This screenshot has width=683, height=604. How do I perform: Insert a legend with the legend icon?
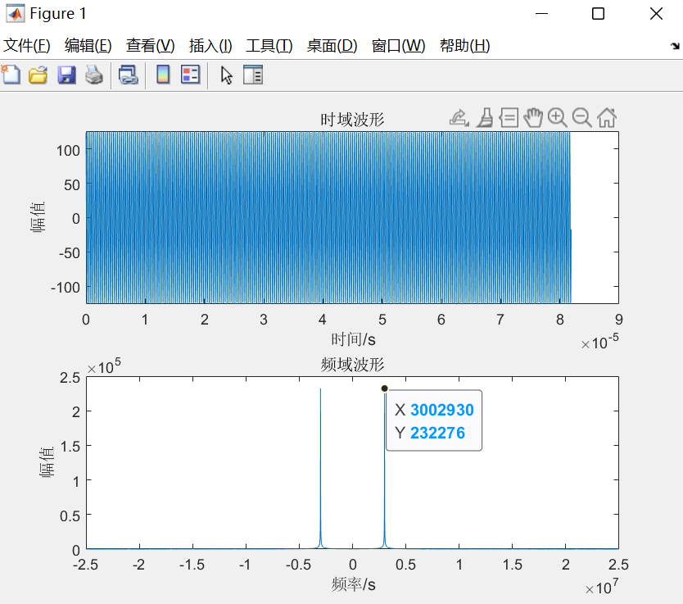[x=189, y=74]
